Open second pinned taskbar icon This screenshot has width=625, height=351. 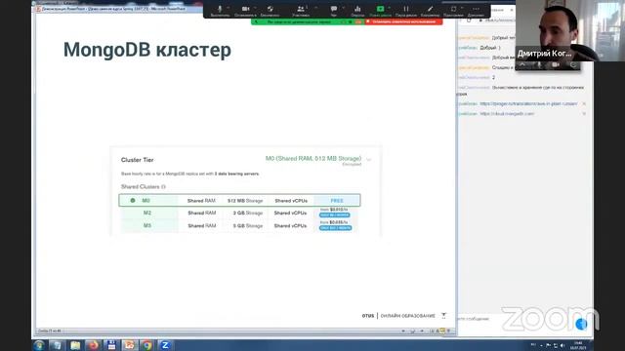[x=57, y=345]
